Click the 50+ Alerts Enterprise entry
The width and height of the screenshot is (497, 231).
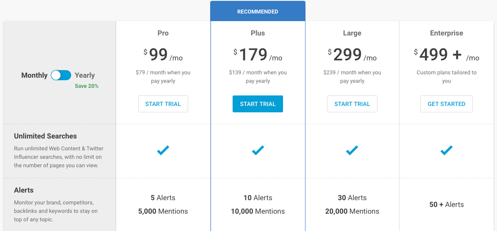(447, 204)
